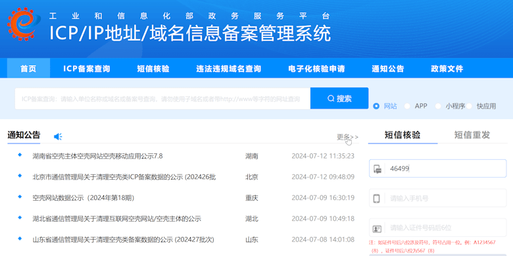
Task: Click the blue diamond bullet beside 湖南省空壳主体
Action: (x=20, y=155)
